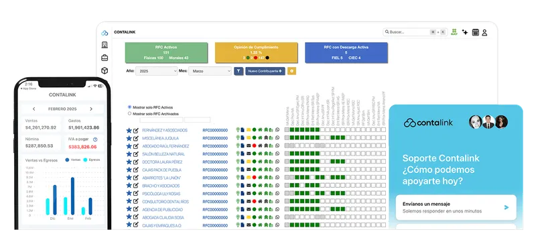Toggle favorite star for FERNÁNDEZ Y ASOCIADOS
Image resolution: width=536 pixels, height=246 pixels.
129,130
